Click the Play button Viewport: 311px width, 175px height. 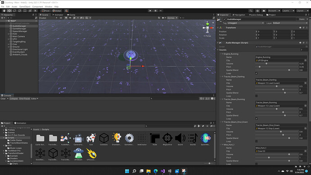click(150, 11)
